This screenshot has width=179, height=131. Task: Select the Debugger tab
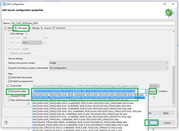point(21,28)
